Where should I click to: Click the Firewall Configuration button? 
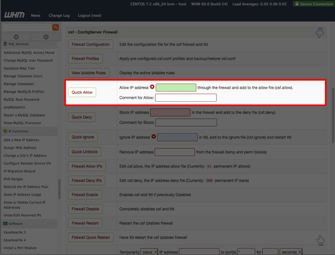click(x=91, y=45)
